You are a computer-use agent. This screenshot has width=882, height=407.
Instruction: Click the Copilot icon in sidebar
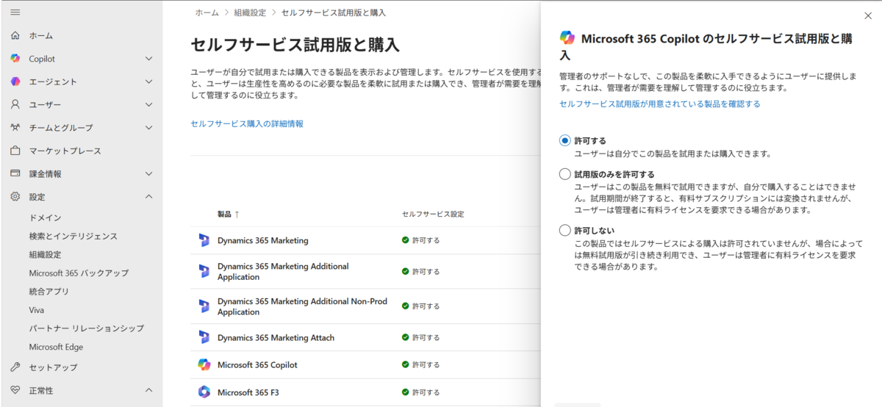pyautogui.click(x=15, y=59)
